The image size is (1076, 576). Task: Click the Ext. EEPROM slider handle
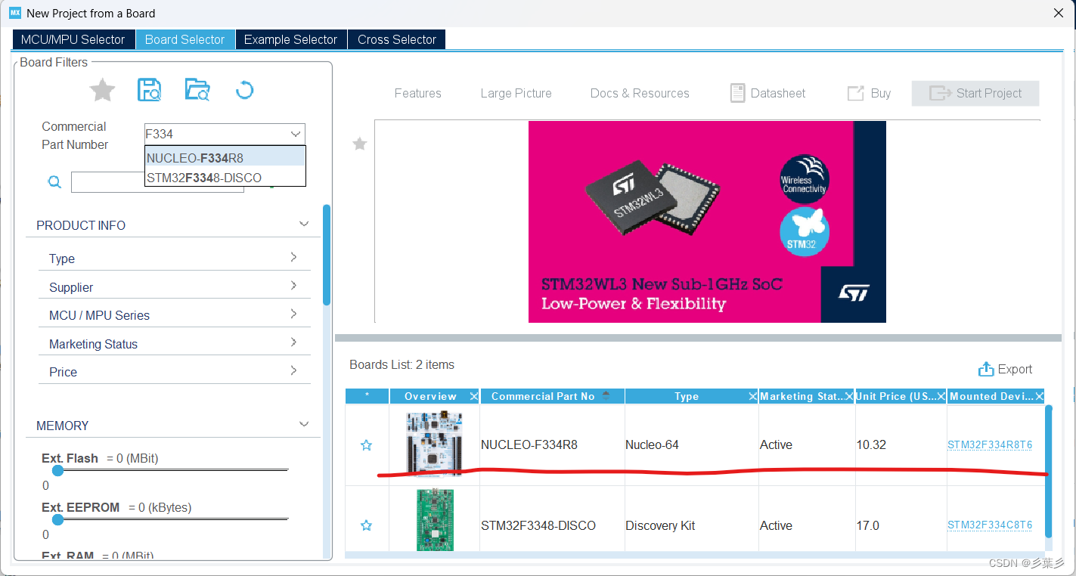click(57, 519)
